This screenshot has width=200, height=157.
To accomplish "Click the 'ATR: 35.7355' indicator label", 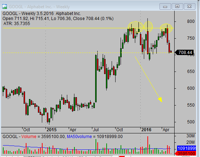I will click(17, 24).
